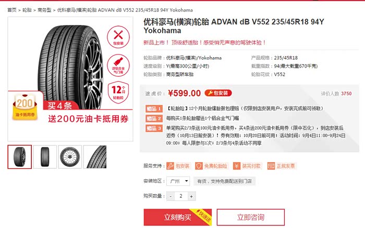Decrease purchase quantity with minus button
This screenshot has width=365, height=228.
click(171, 196)
